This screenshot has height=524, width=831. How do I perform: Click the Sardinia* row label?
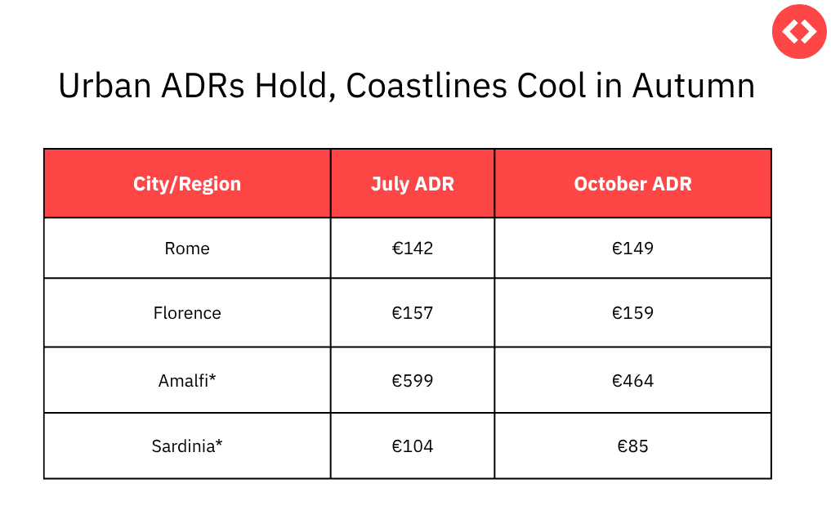(187, 446)
